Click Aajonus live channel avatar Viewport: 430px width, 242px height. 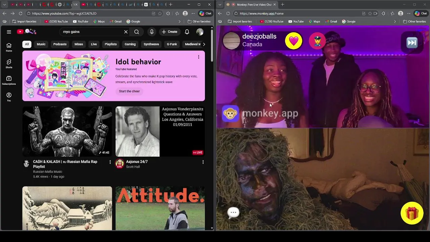point(119,164)
